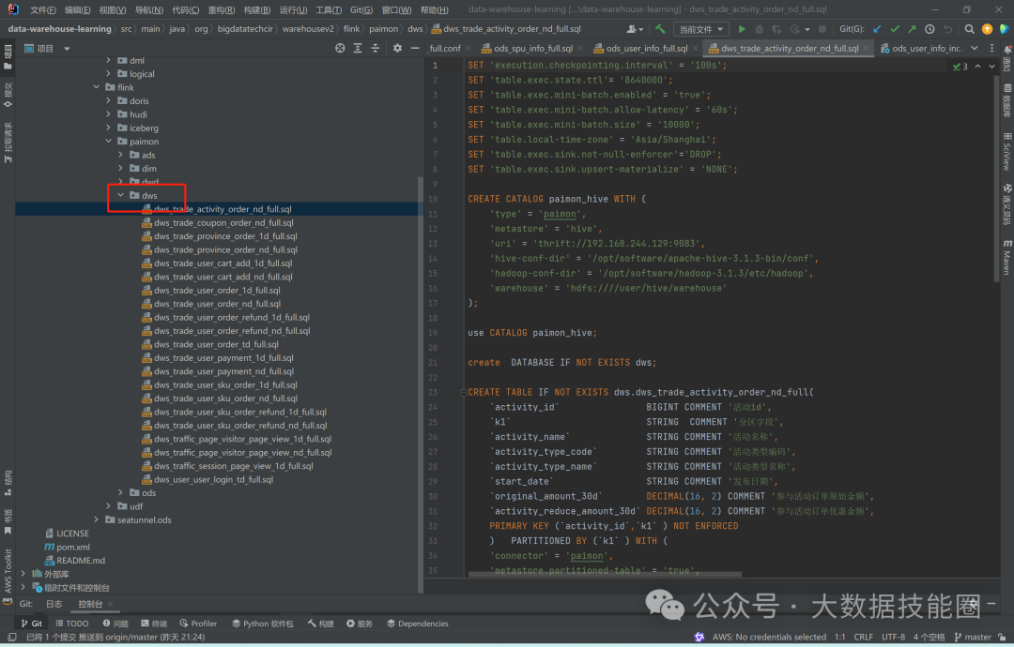Open project panel settings gear
1014x647 pixels.
point(397,48)
